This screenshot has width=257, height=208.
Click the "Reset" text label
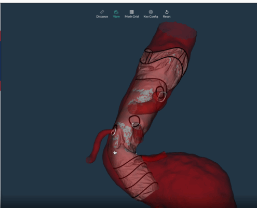pyautogui.click(x=167, y=17)
